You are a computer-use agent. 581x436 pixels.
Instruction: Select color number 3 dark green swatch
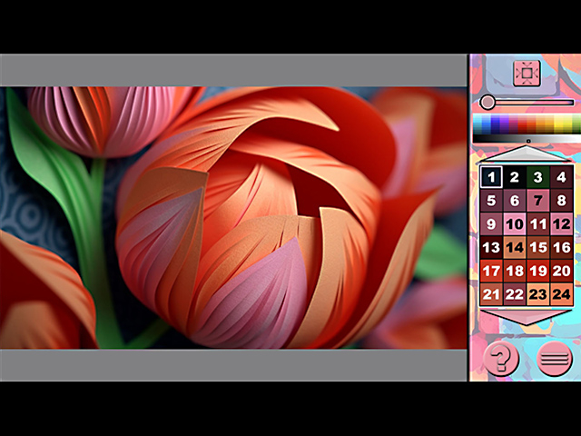click(538, 177)
